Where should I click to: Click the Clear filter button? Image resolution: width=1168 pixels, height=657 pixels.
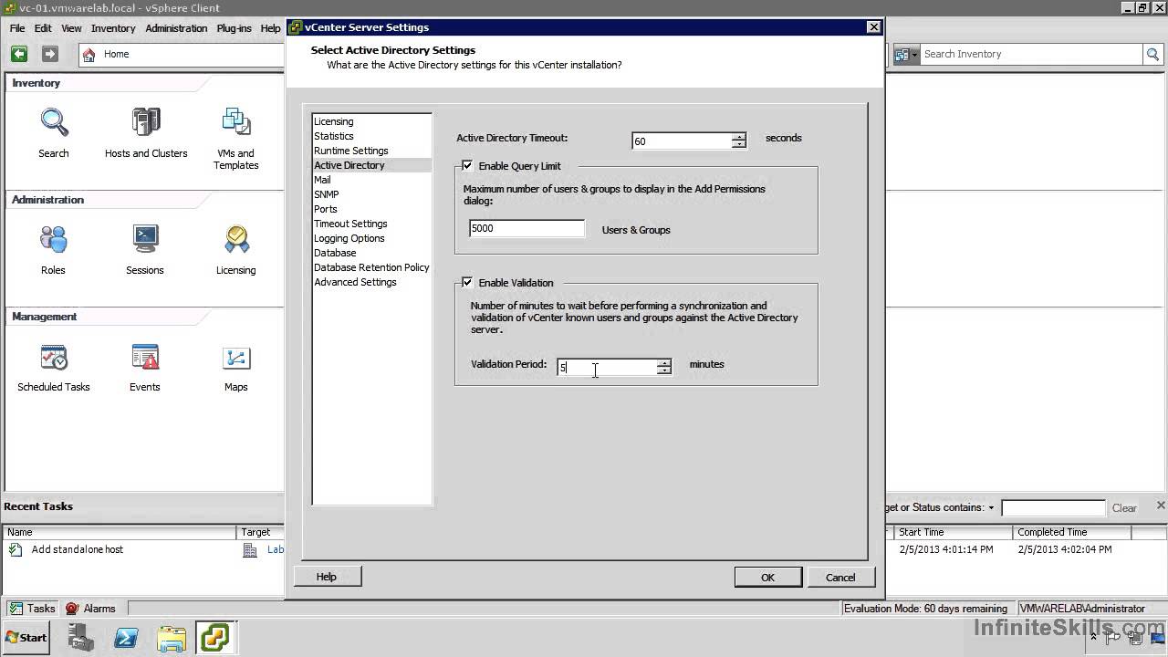click(1124, 508)
